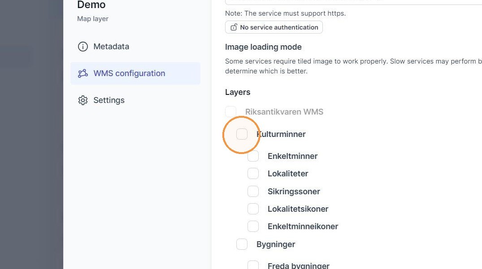Image resolution: width=482 pixels, height=269 pixels.
Task: Select the Lokalitetsikoner layer checkbox
Action: coord(253,209)
